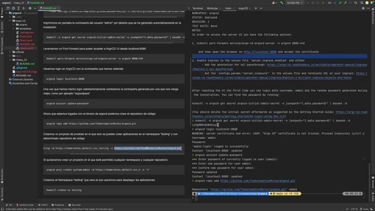
Task: Open terminal tabs dropdown chevron
Action: pyautogui.click(x=261, y=8)
